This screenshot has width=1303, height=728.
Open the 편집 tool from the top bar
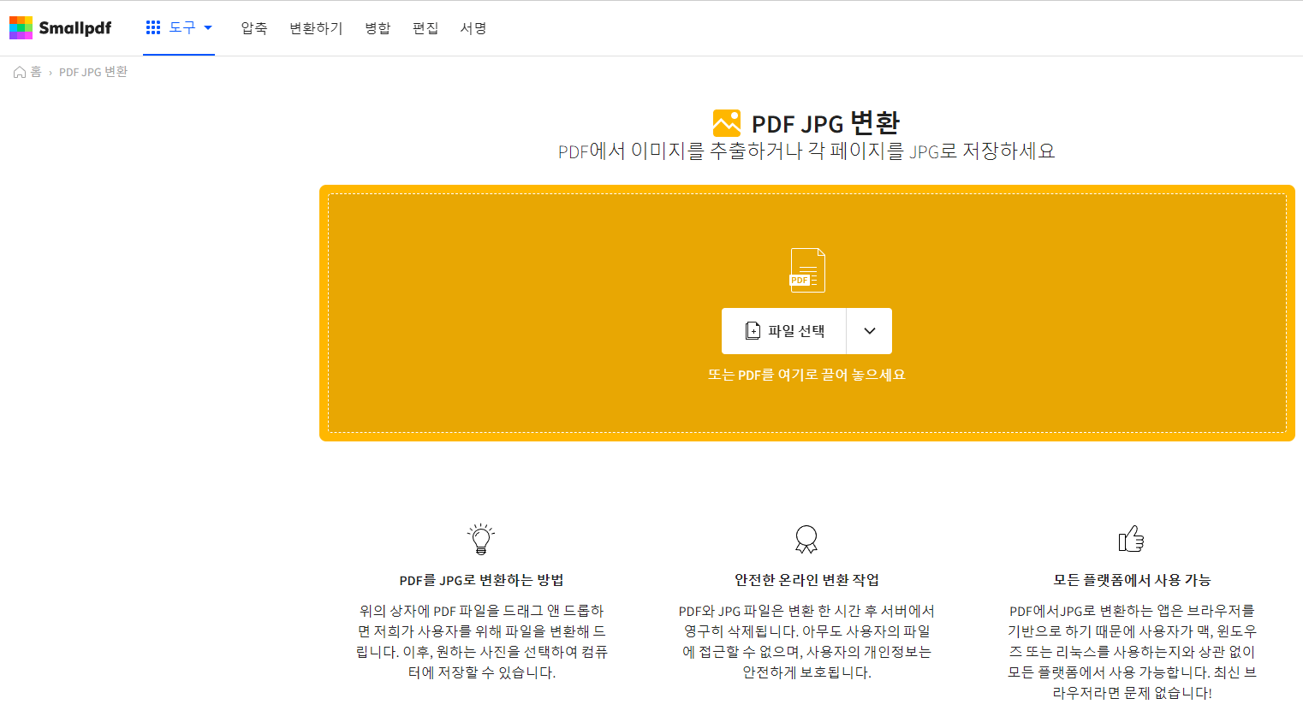pyautogui.click(x=425, y=28)
